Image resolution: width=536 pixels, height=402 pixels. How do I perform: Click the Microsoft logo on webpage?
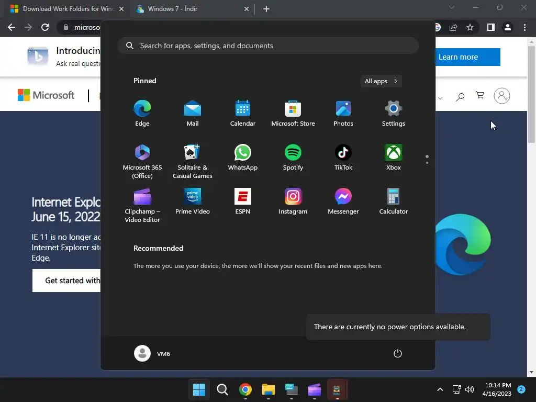[46, 95]
